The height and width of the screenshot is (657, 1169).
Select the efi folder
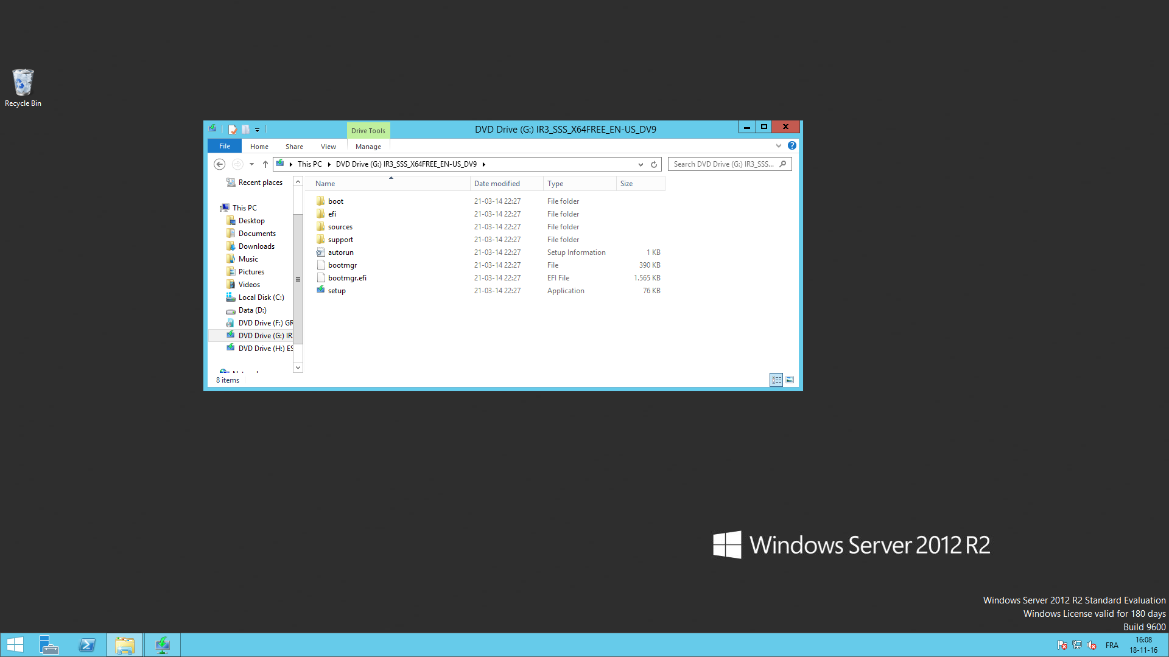point(332,214)
